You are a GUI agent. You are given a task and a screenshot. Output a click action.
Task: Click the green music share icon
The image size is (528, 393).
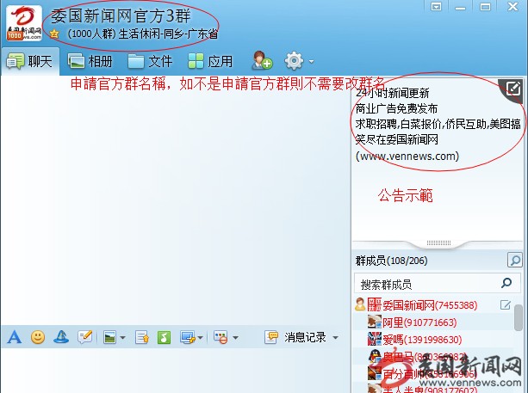click(164, 337)
